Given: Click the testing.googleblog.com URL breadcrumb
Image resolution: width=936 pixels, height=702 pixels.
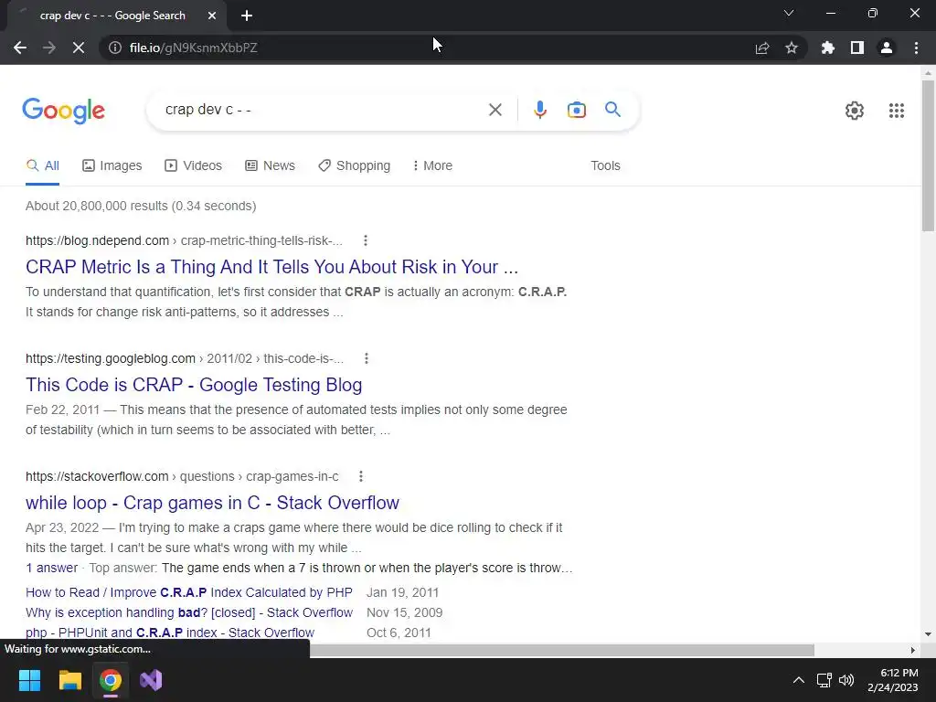Looking at the screenshot, I should (185, 358).
